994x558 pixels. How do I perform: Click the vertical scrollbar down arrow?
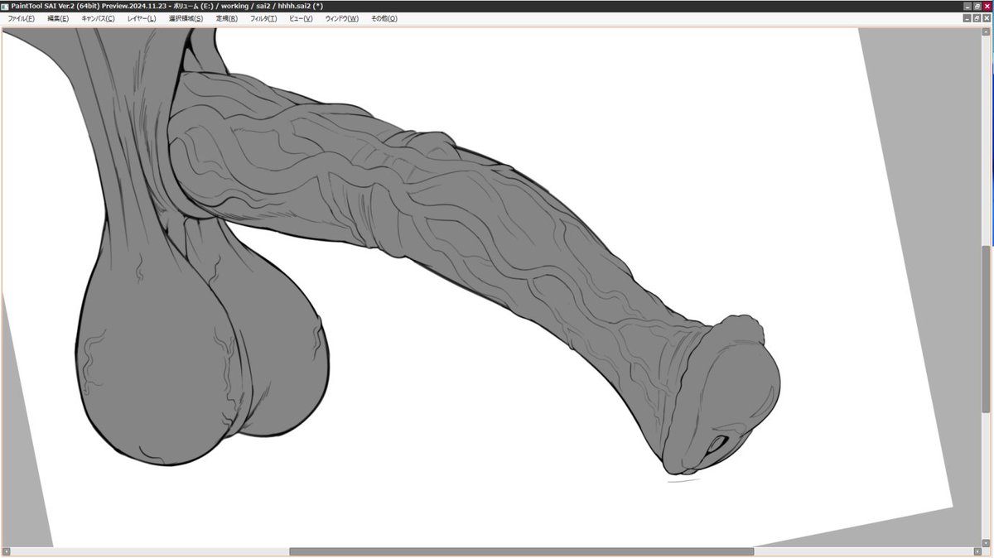point(986,542)
